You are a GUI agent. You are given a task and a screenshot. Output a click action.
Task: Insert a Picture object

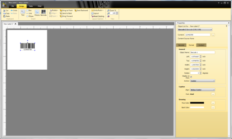click(37, 13)
